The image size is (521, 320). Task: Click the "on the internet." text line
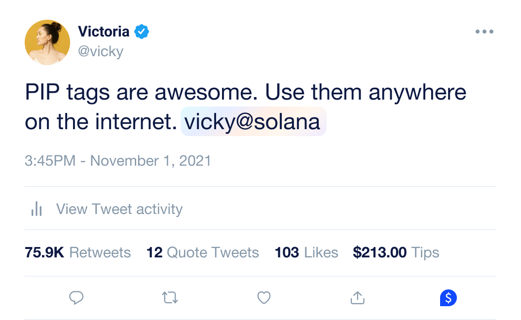(101, 122)
